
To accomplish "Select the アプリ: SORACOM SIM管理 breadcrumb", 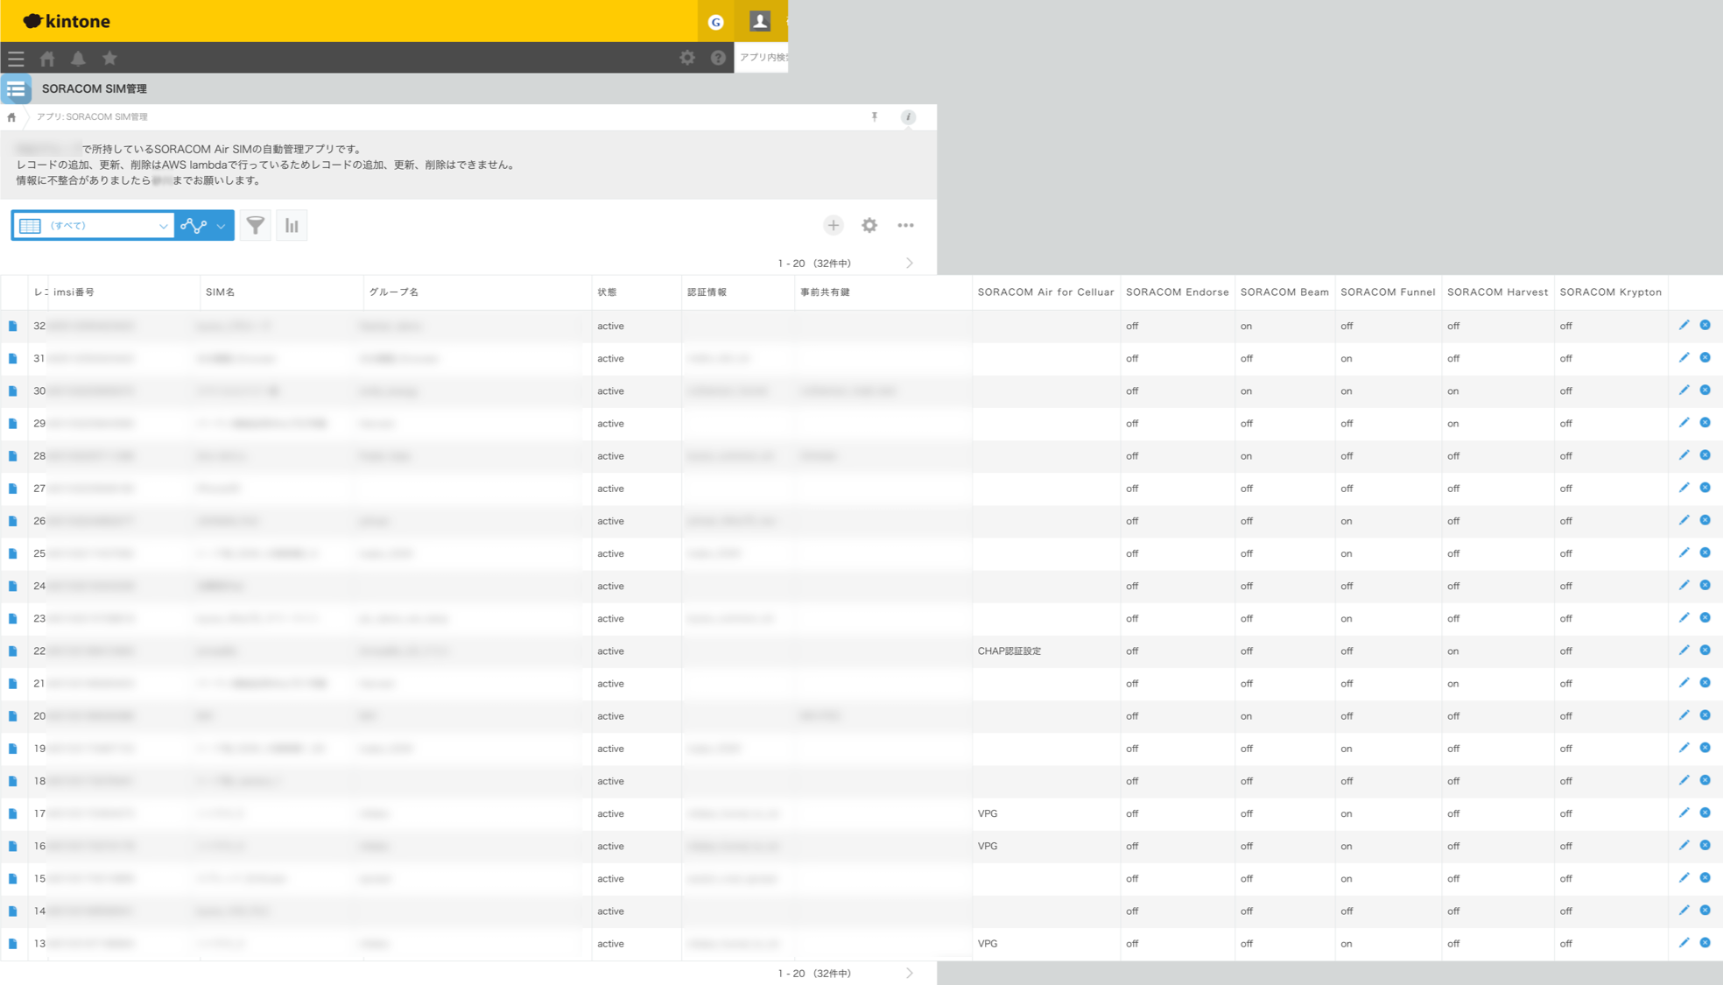I will pyautogui.click(x=92, y=116).
